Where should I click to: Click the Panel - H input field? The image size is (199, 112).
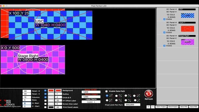click(27, 91)
